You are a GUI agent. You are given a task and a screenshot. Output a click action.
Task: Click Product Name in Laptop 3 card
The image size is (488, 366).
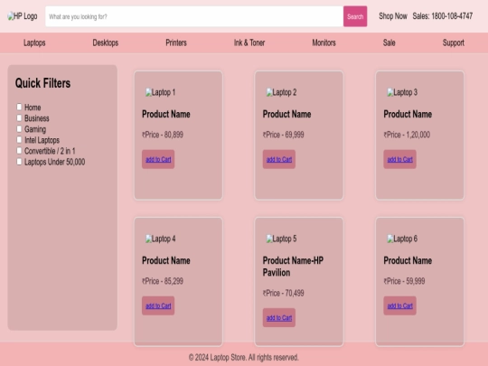(408, 114)
